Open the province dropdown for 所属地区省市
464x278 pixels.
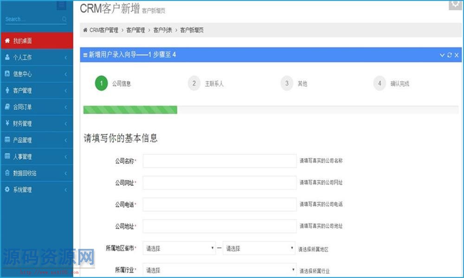point(180,248)
